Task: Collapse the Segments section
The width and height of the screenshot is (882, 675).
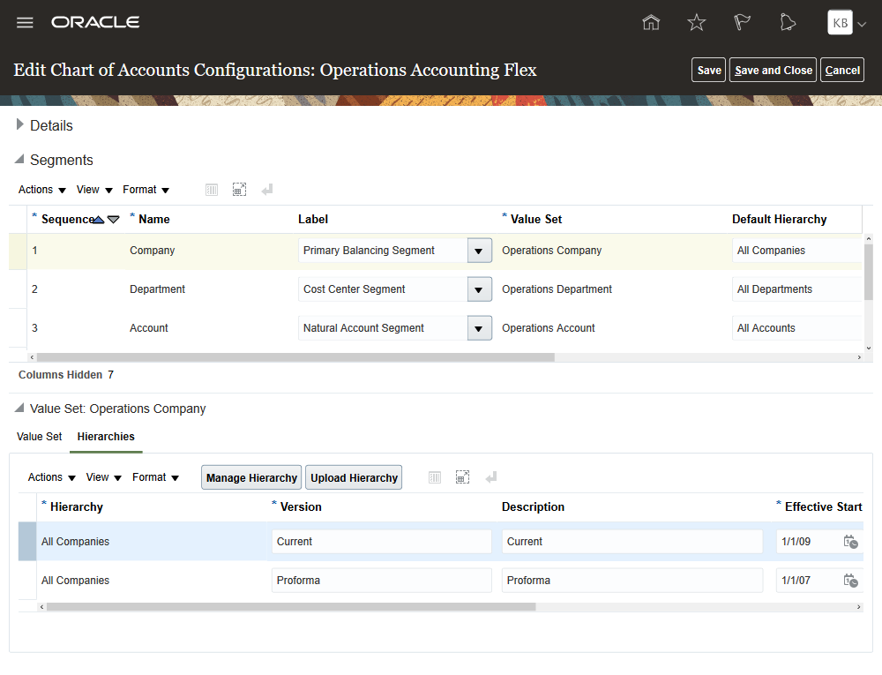Action: coord(20,161)
